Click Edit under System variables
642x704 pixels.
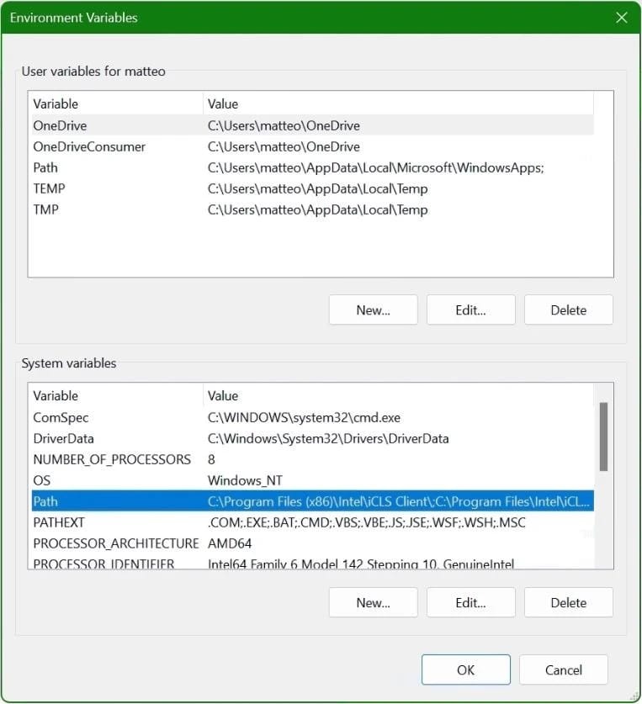point(470,602)
